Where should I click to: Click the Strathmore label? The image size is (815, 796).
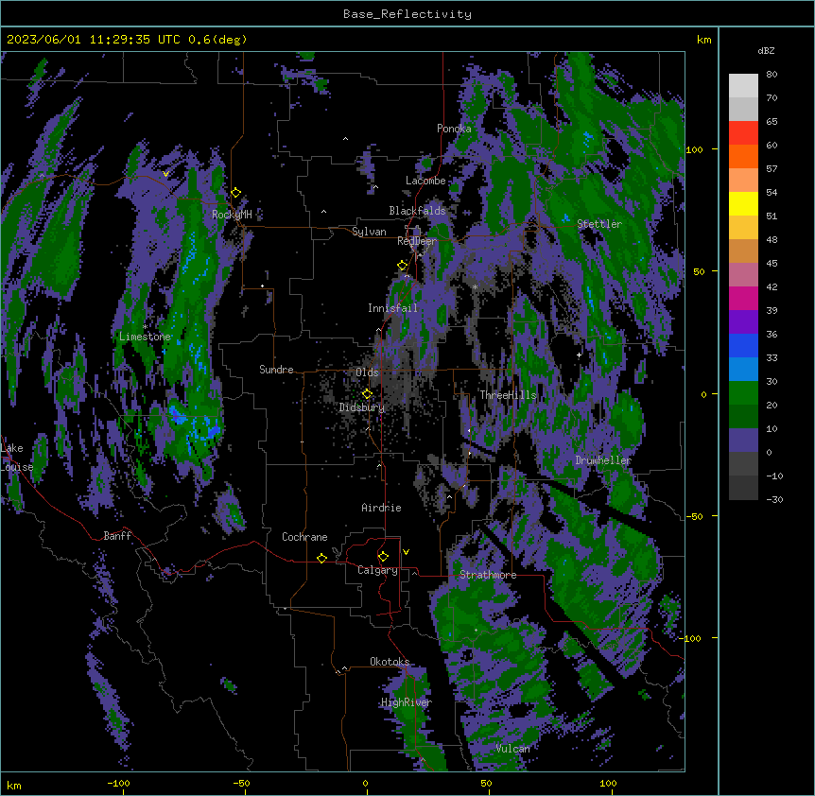pyautogui.click(x=488, y=575)
